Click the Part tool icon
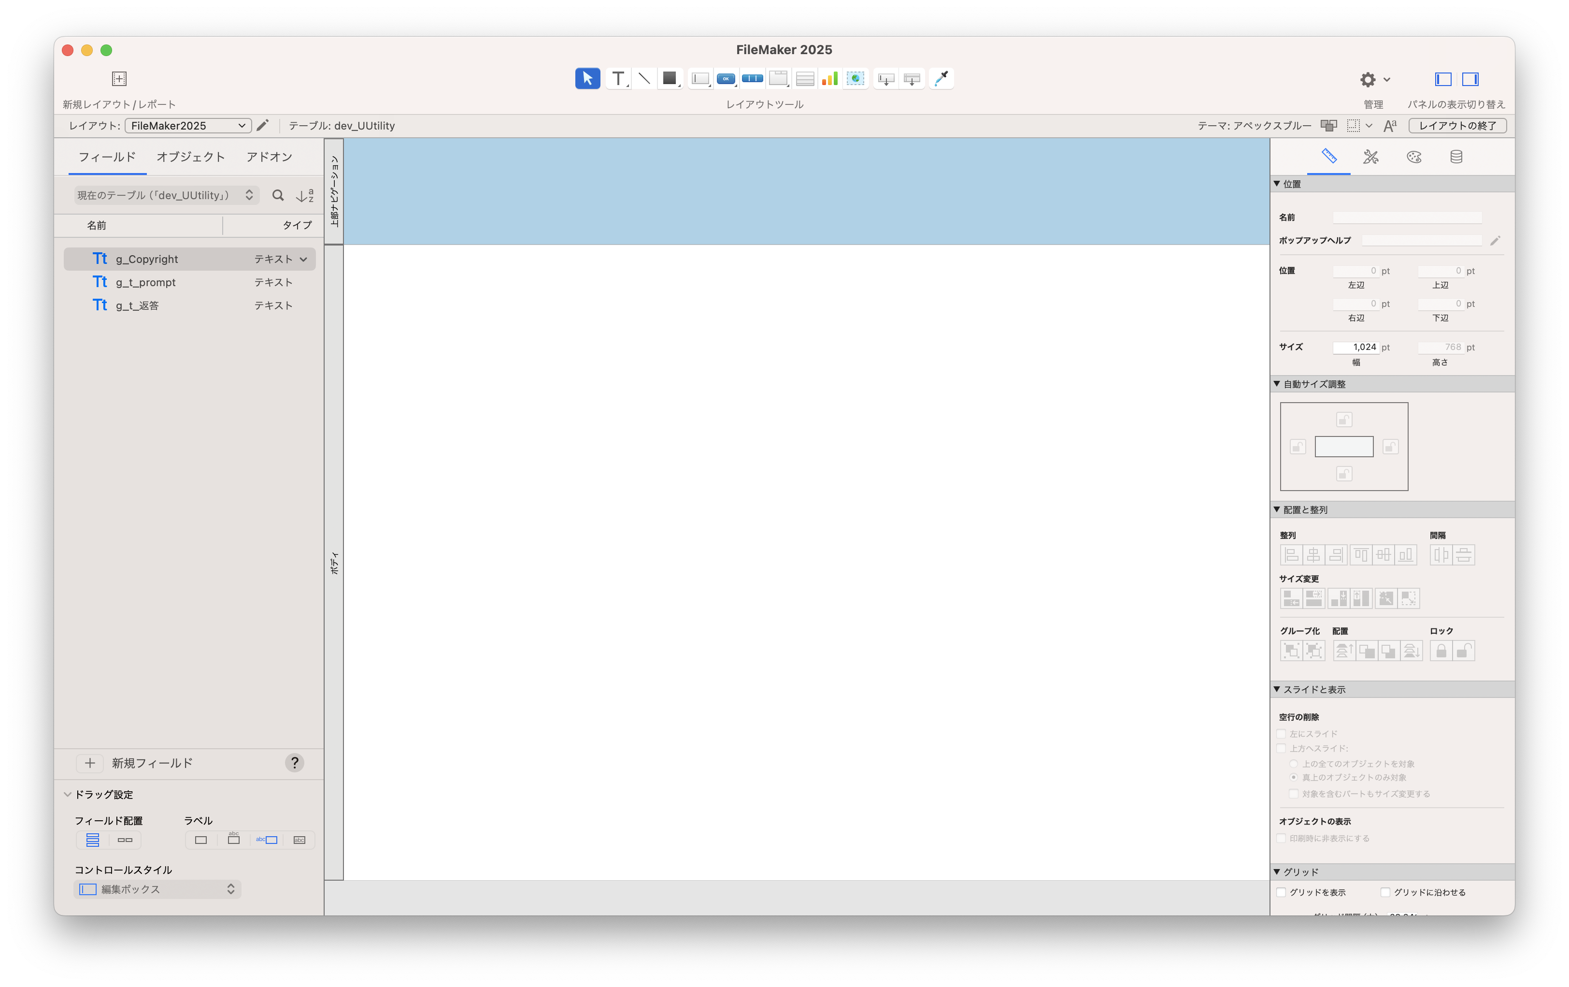Viewport: 1569px width, 987px height. pos(912,78)
